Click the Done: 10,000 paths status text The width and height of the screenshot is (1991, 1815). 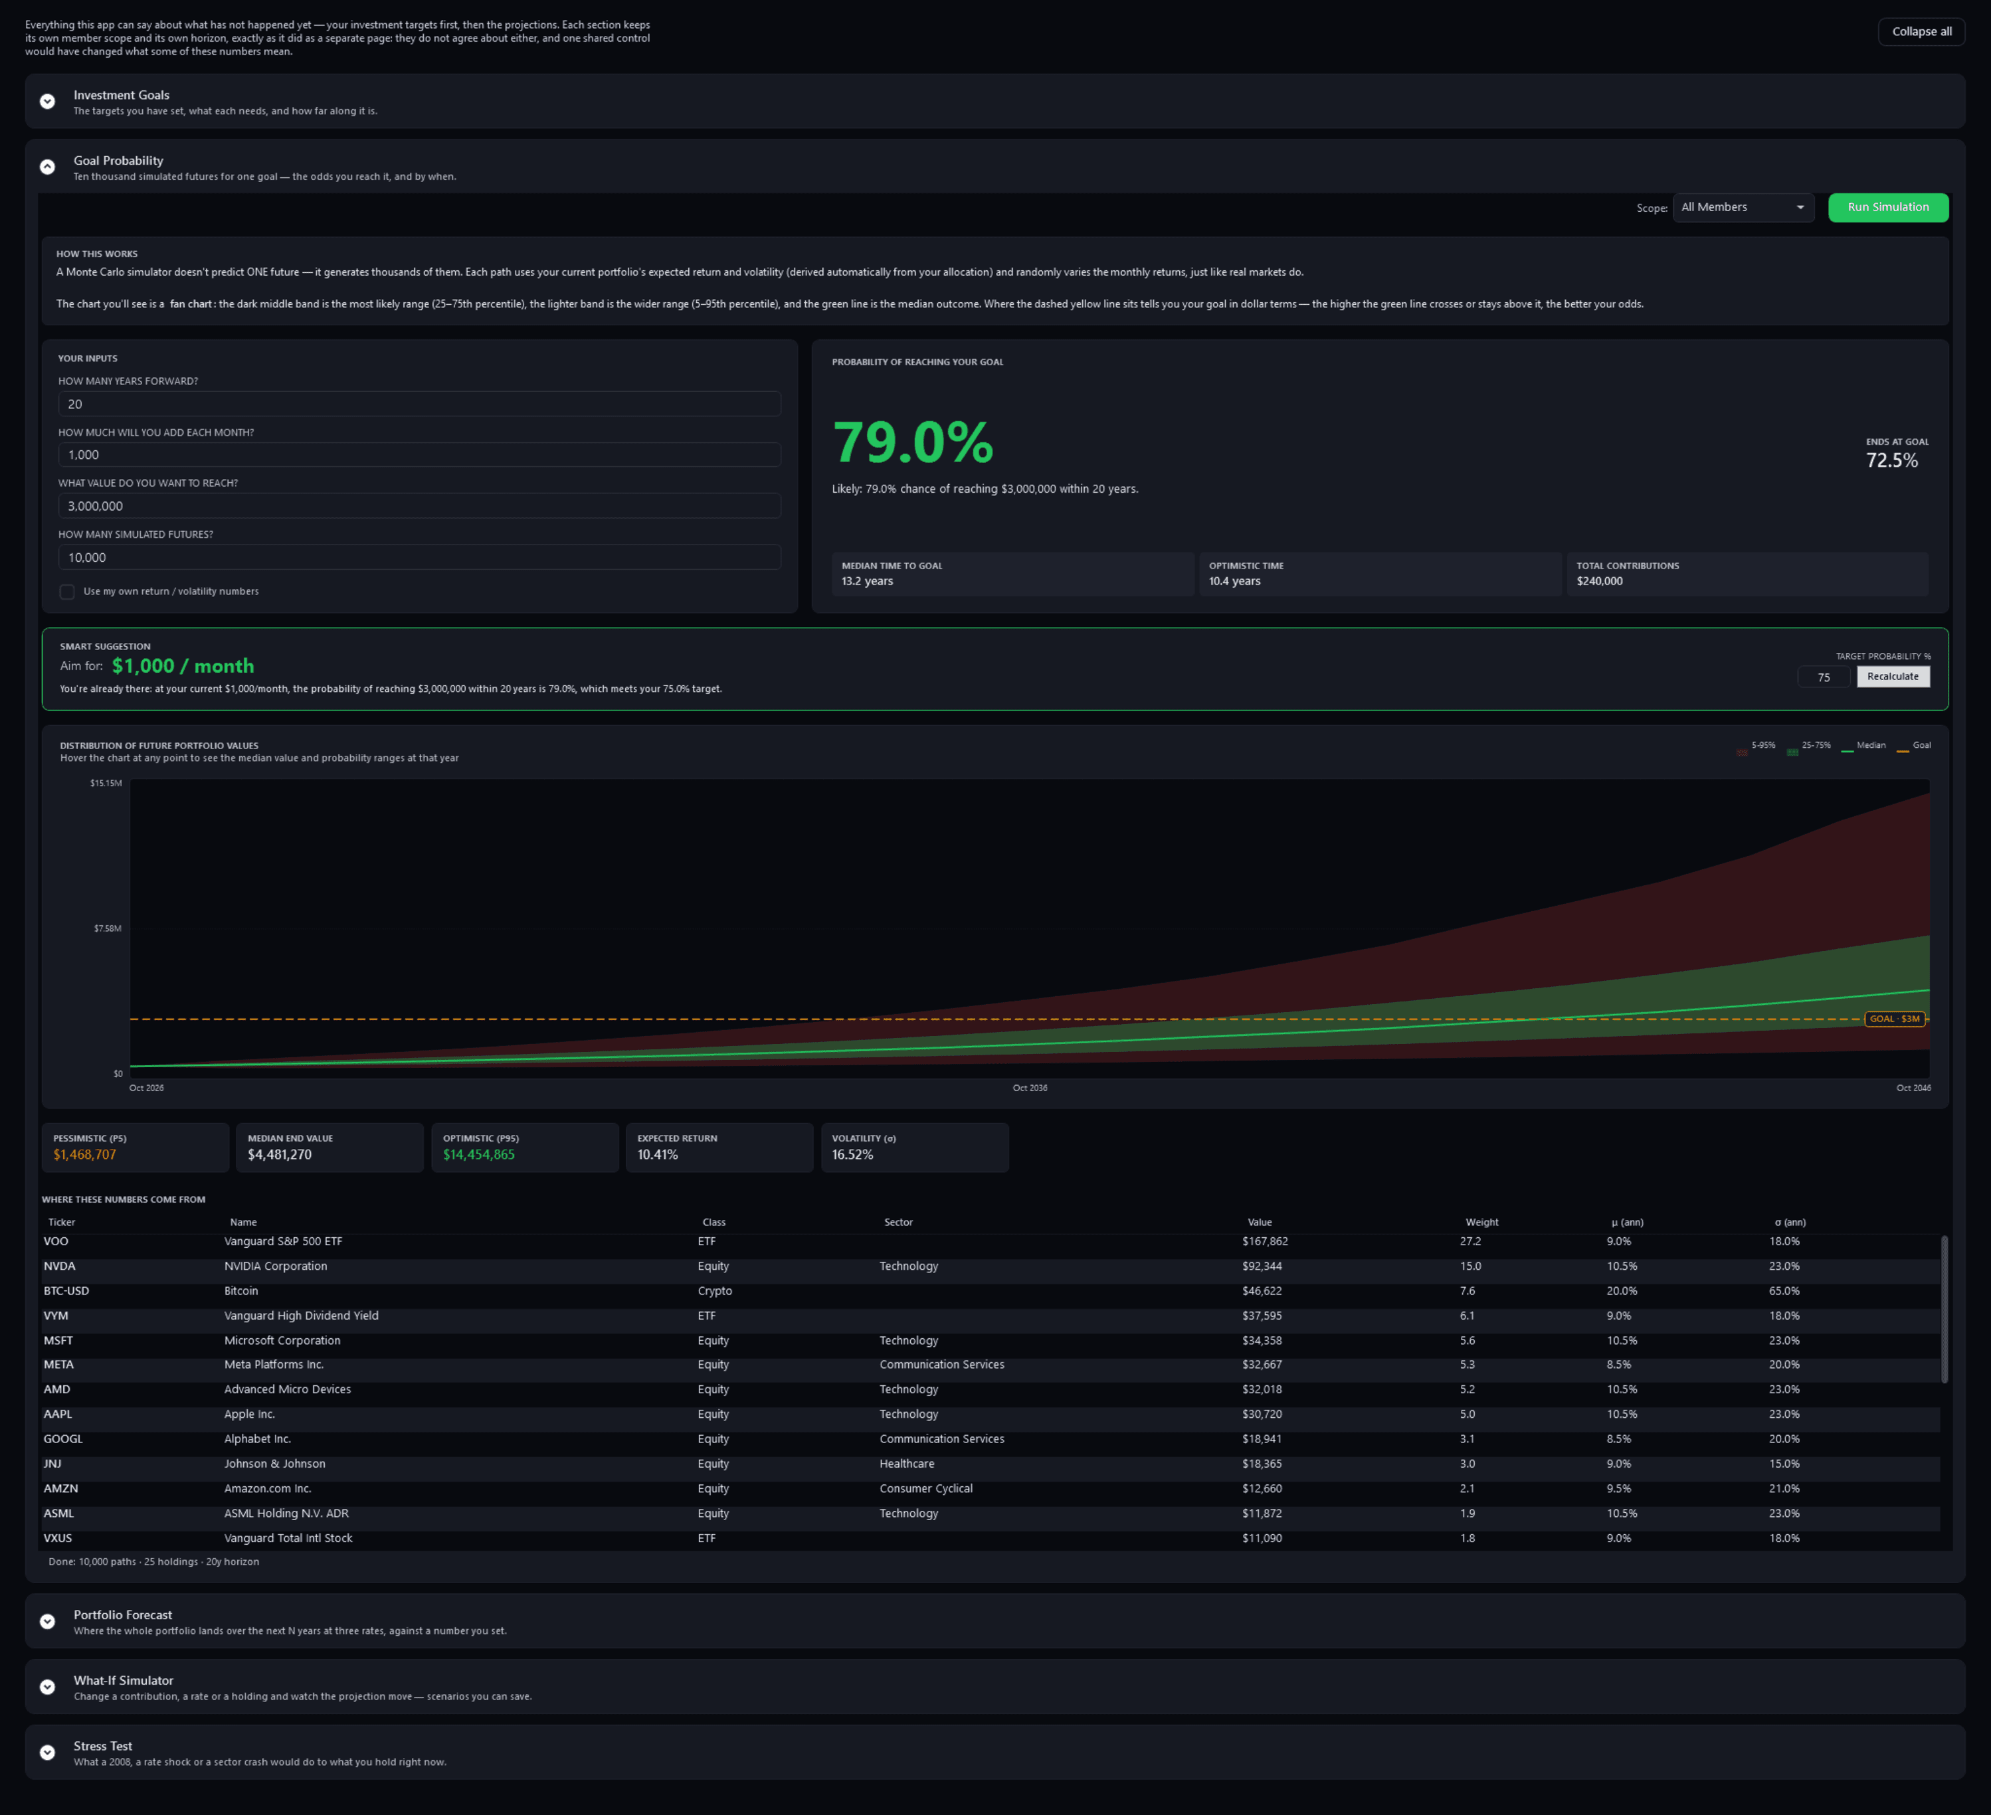point(153,1562)
